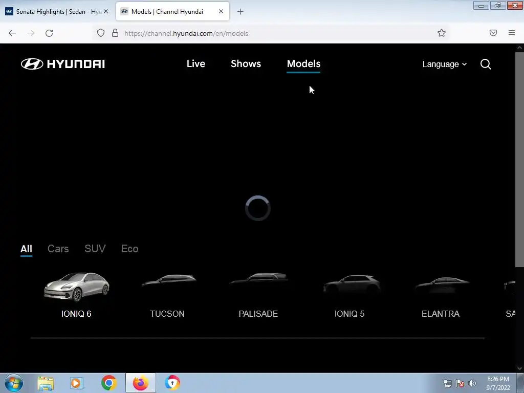Click the IONIQ 6 label

point(76,314)
